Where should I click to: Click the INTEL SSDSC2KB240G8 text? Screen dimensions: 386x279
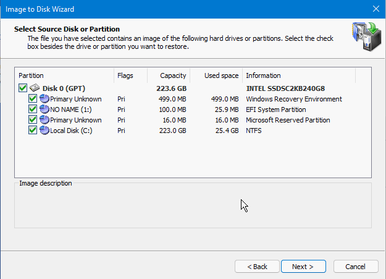[x=285, y=88]
